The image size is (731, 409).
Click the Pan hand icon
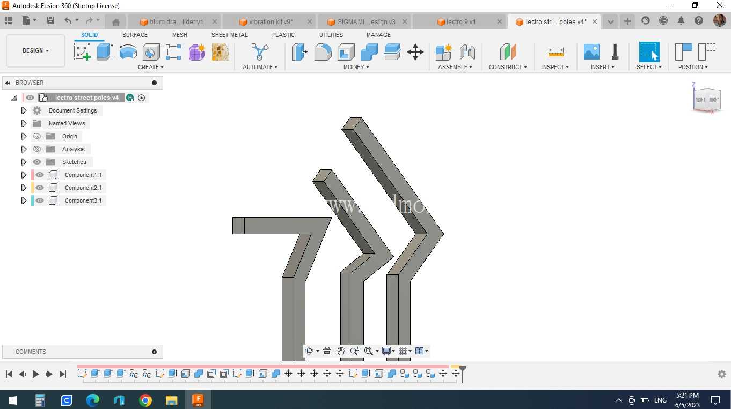pos(341,351)
